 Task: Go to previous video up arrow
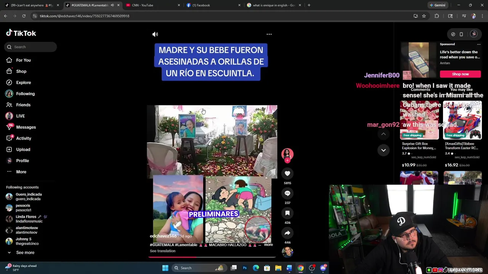click(x=384, y=134)
